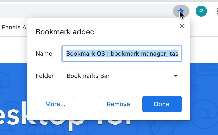
Task: Click the blue bookmark star icon
Action: [181, 11]
